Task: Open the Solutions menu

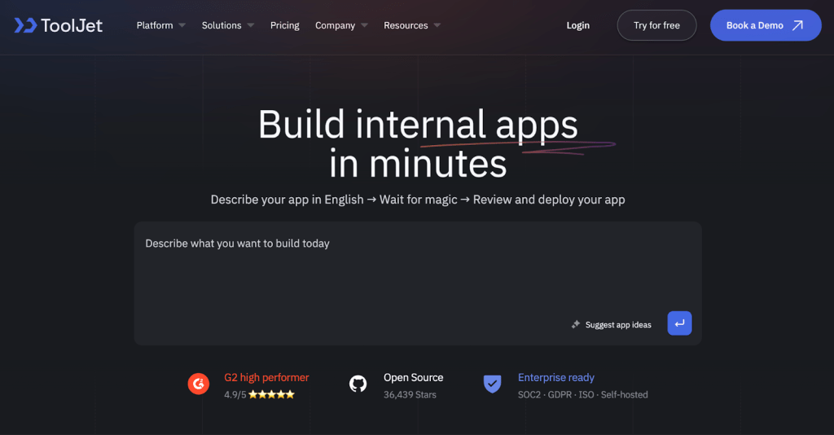Action: tap(222, 25)
